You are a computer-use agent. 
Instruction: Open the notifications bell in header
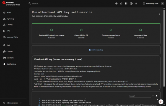136,4
